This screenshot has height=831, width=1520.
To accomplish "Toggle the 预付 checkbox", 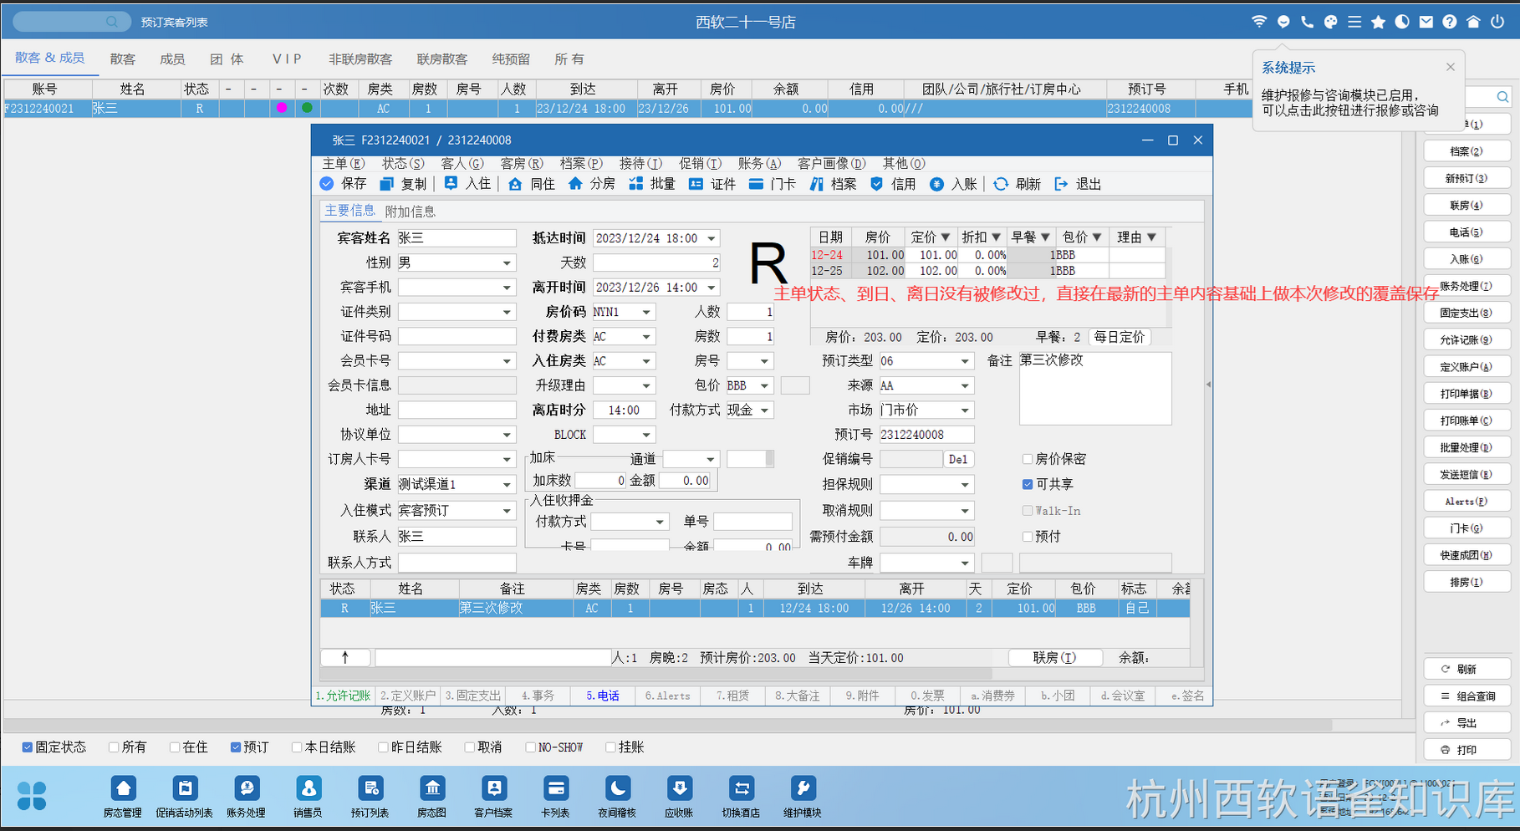I will (x=1028, y=537).
